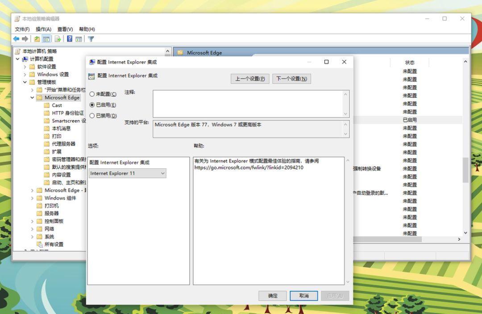Select the 系统 tree item
The image size is (482, 314).
pos(49,236)
